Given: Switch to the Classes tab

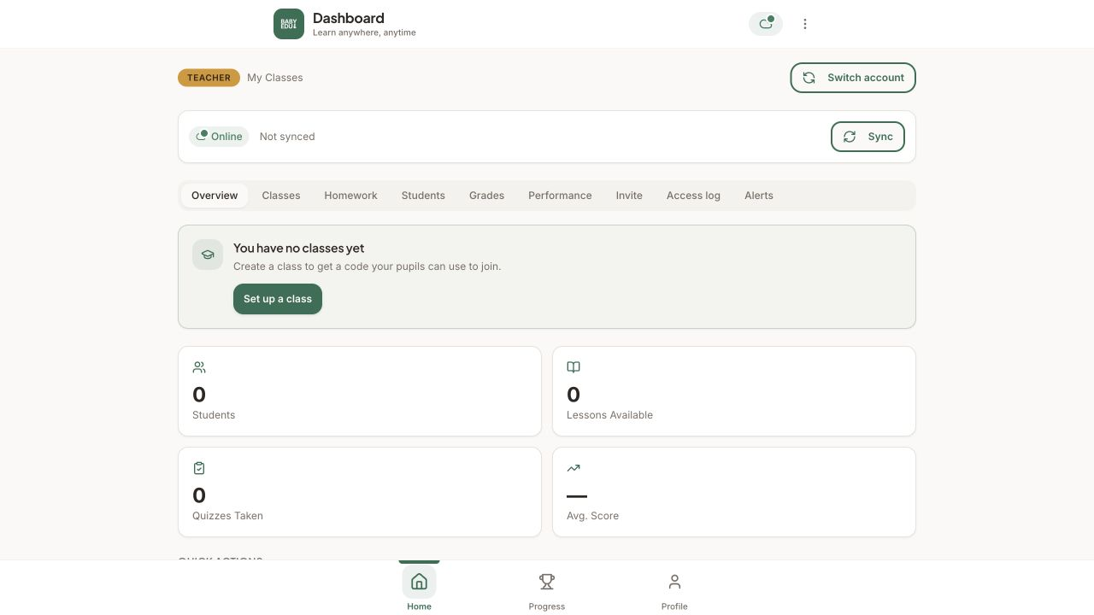Looking at the screenshot, I should click(x=281, y=196).
